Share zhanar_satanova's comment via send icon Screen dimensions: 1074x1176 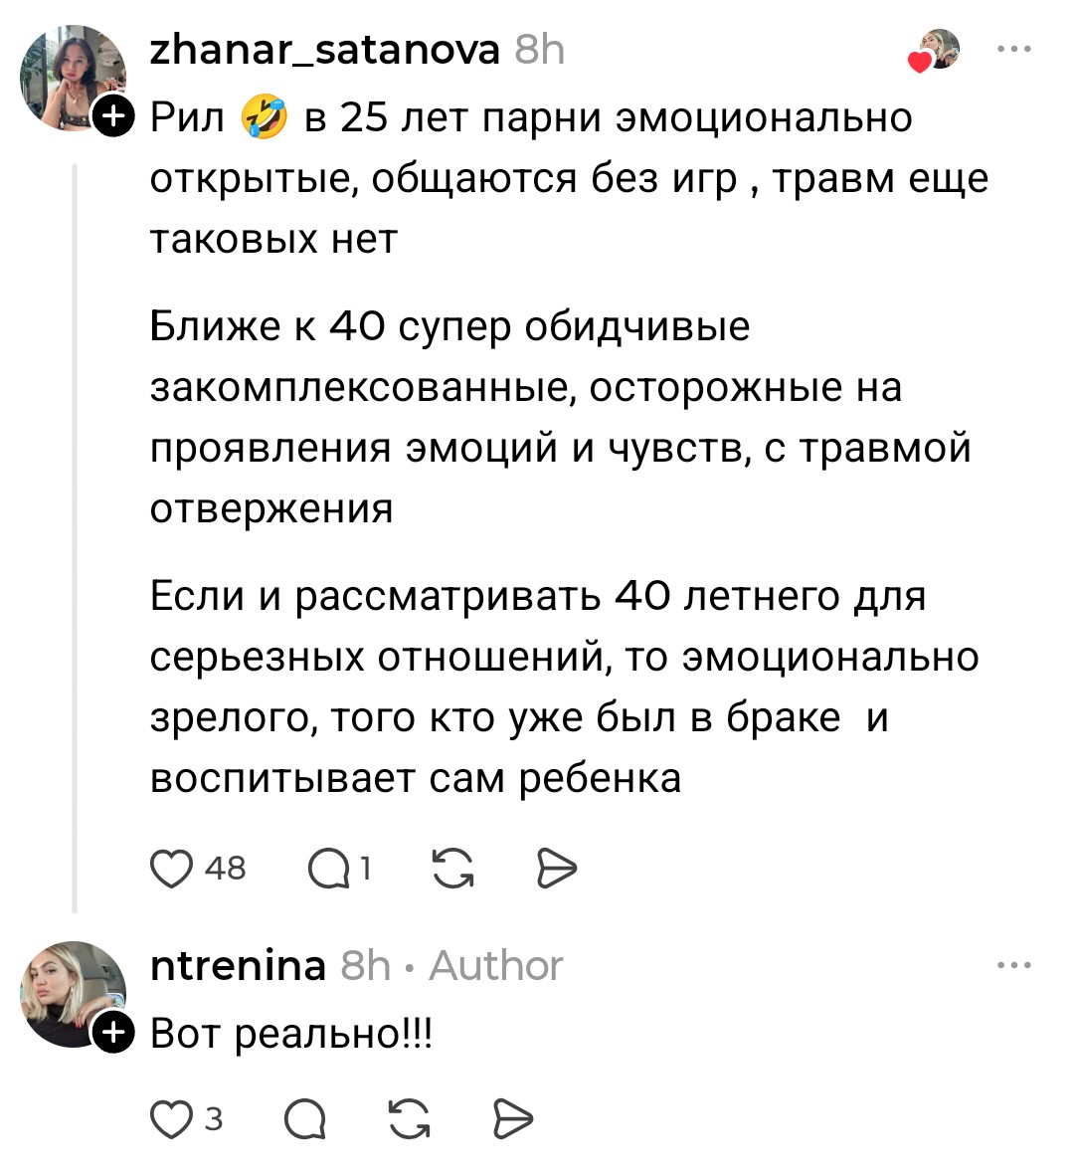[x=556, y=869]
